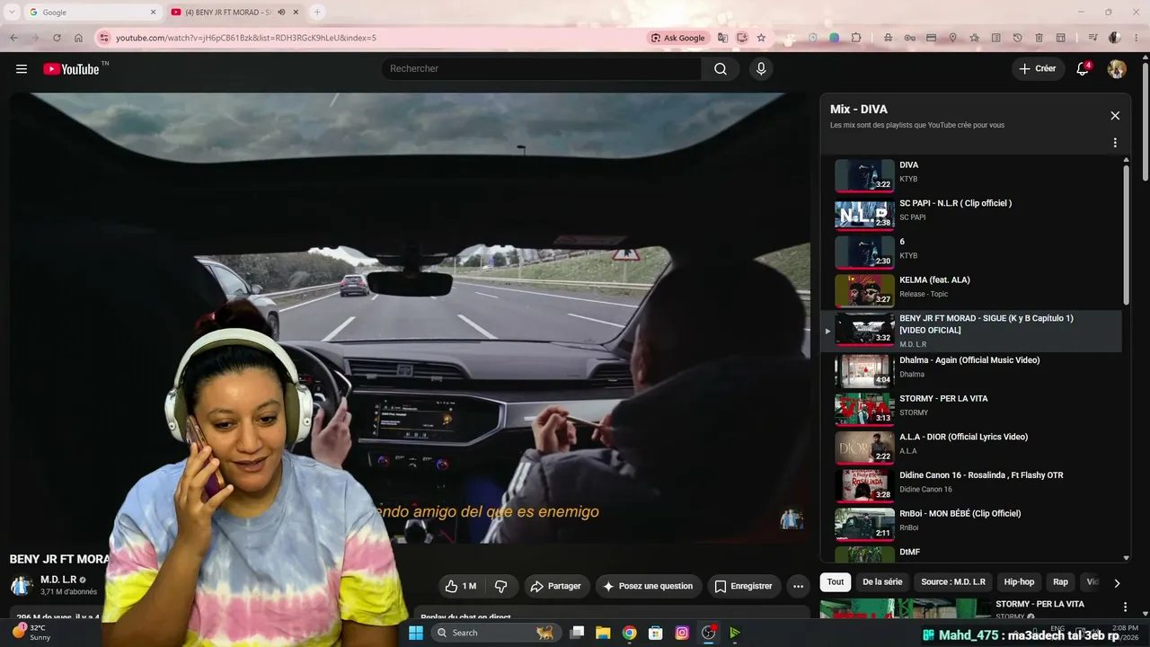Bookmark this page with the star
The width and height of the screenshot is (1150, 647).
[x=761, y=38]
